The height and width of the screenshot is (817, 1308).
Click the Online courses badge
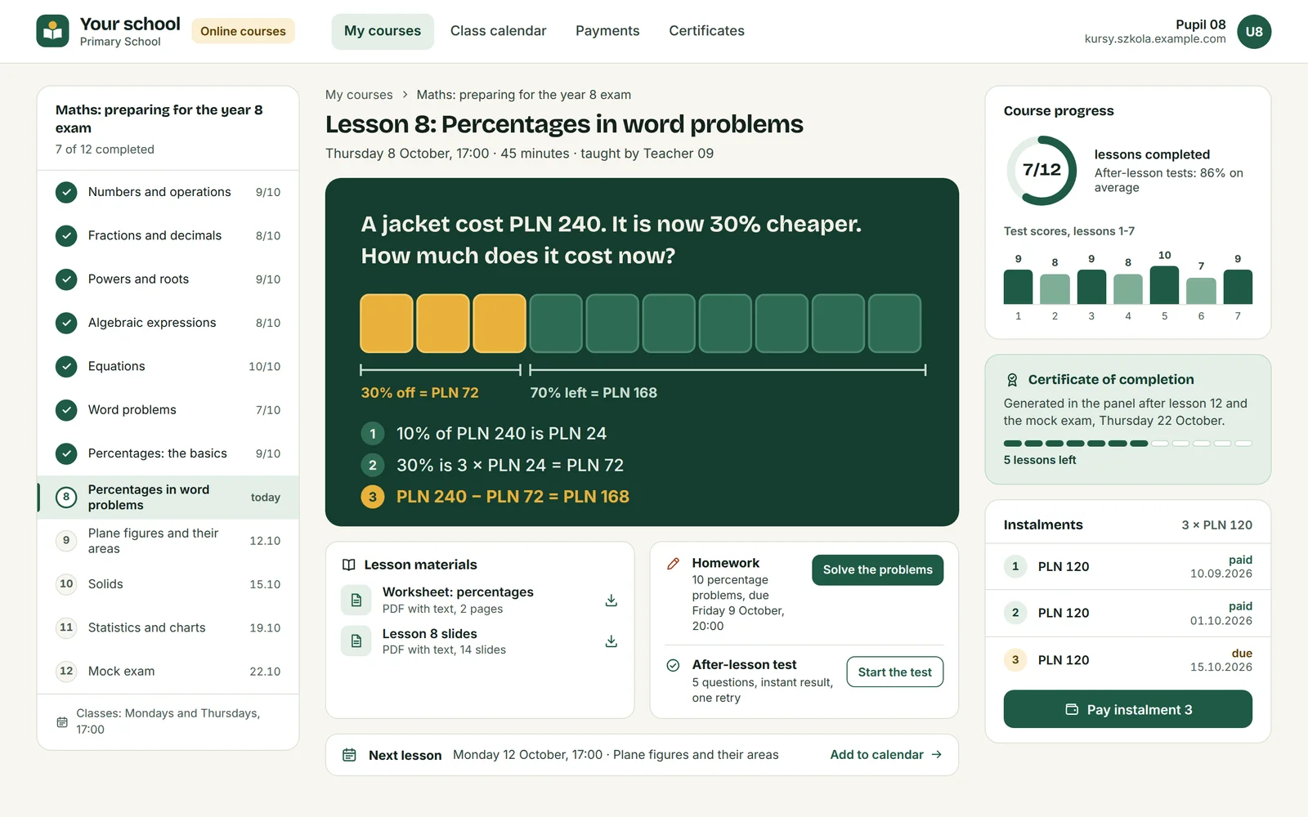click(243, 31)
